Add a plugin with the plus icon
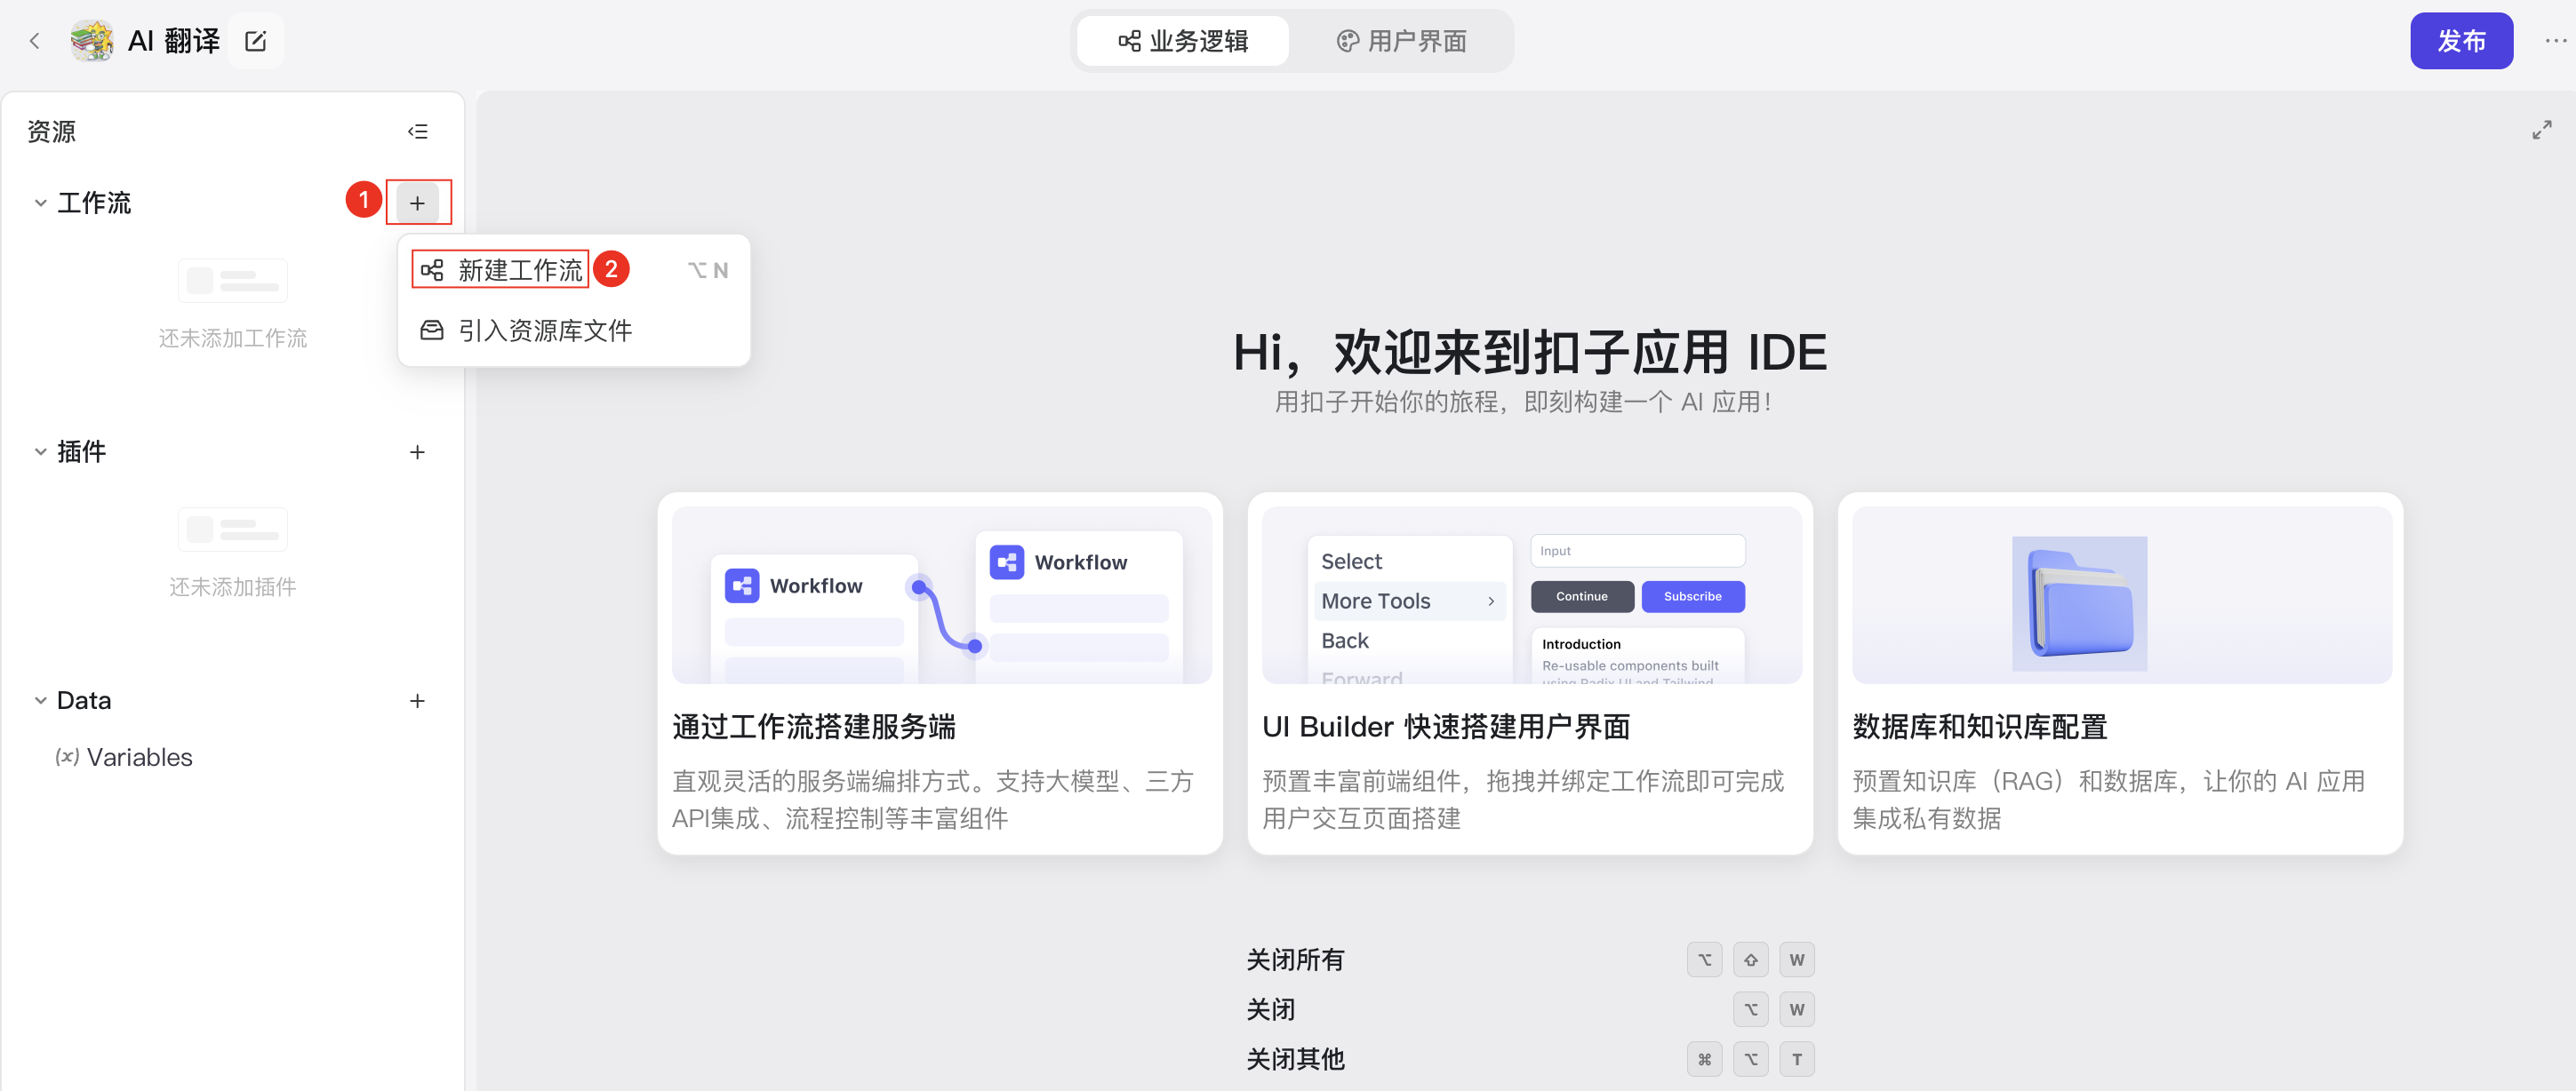This screenshot has height=1091, width=2576. click(x=418, y=451)
